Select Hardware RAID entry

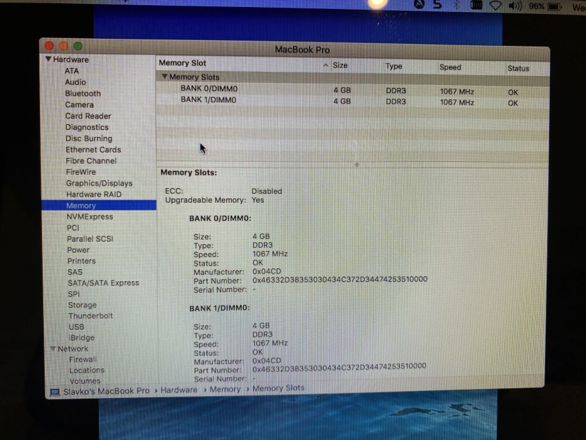[x=94, y=194]
